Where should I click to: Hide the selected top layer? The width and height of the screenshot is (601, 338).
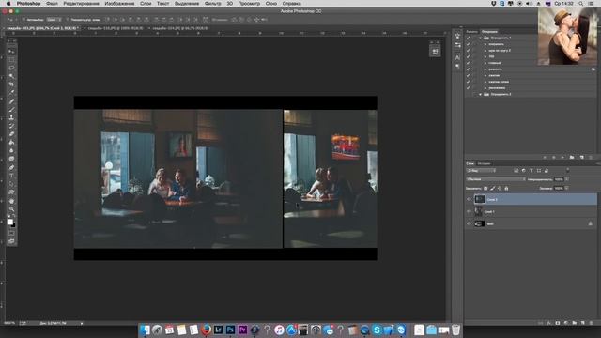[x=469, y=199]
